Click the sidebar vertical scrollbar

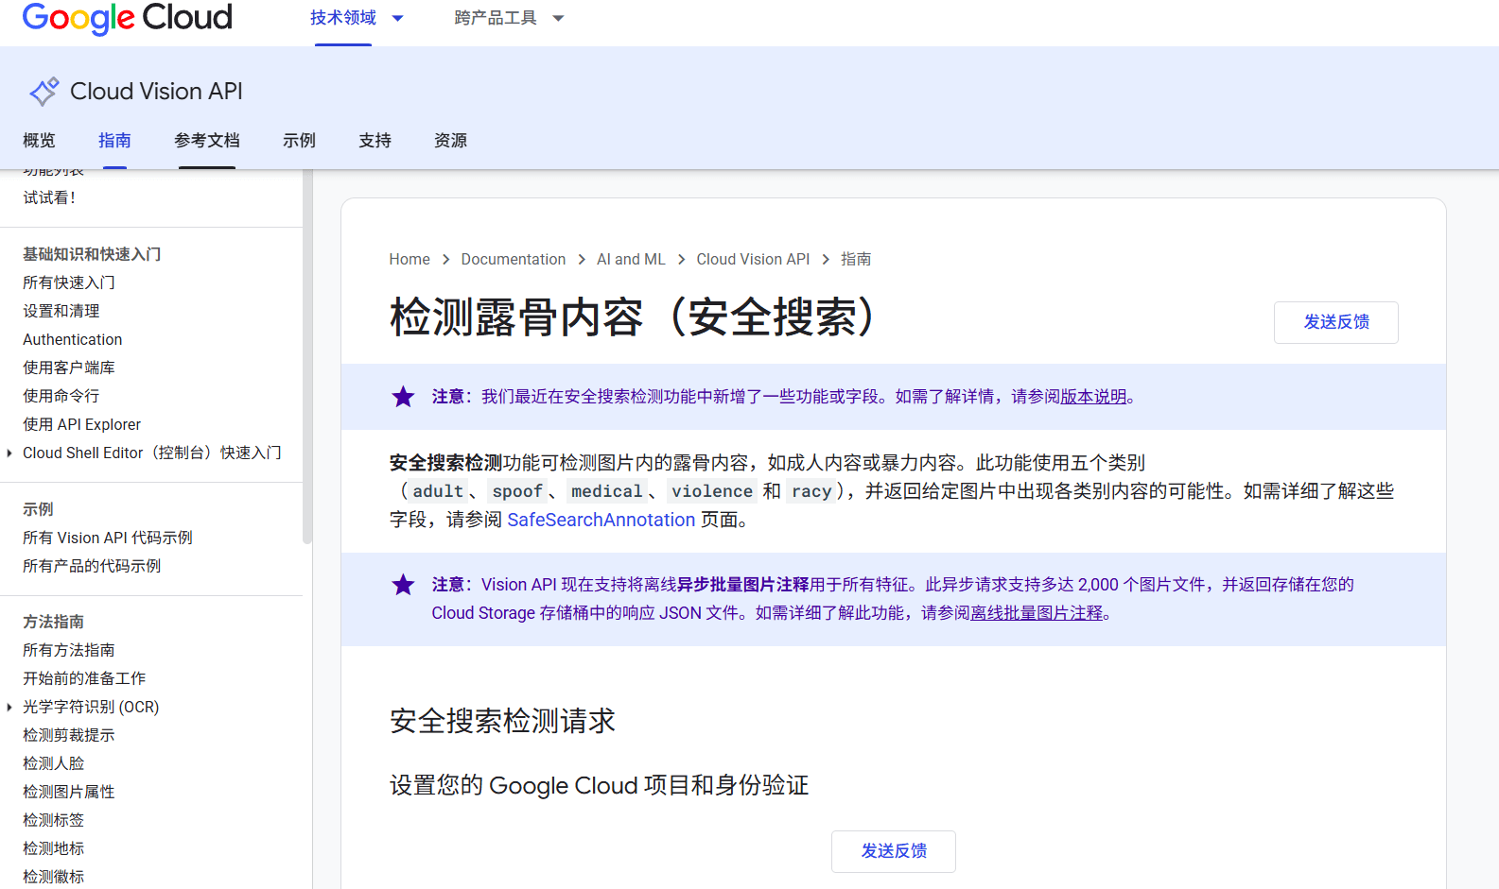[x=306, y=357]
